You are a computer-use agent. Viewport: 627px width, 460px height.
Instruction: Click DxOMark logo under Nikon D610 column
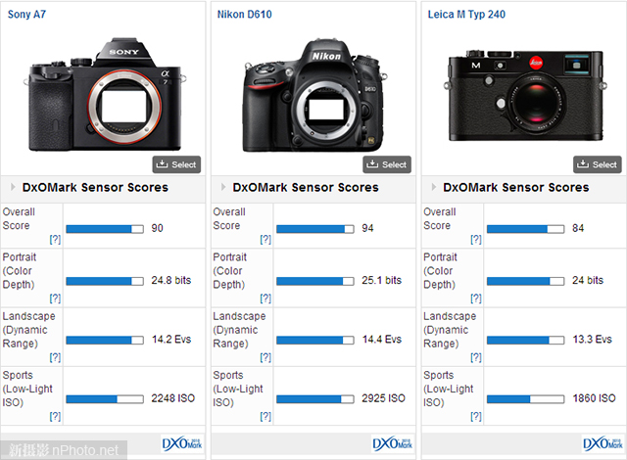392,443
